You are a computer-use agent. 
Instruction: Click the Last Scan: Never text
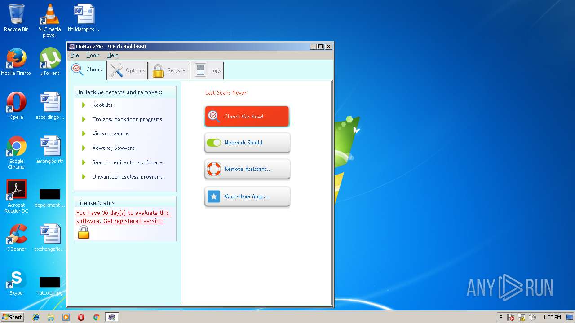pos(226,93)
